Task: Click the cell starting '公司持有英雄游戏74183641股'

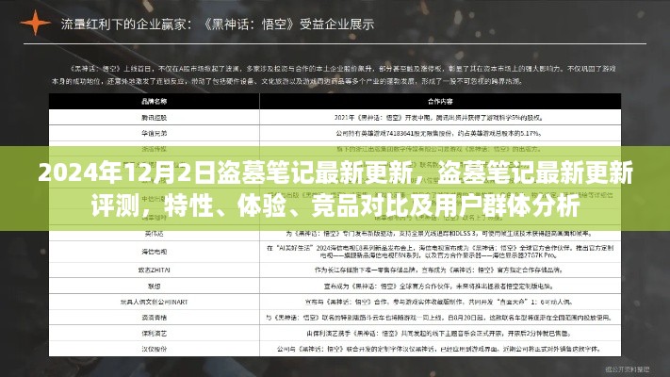Action: (x=440, y=133)
